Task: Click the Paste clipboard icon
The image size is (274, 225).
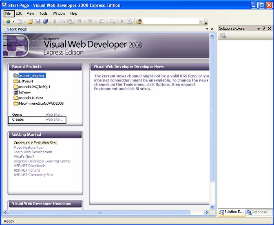Action: tap(70, 21)
